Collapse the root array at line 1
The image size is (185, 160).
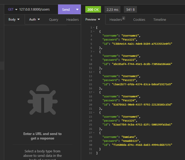pos(94,28)
